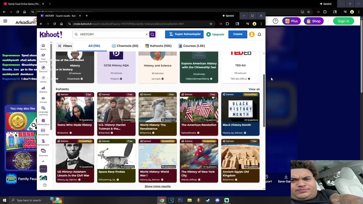Open Library in Kahoot sidebar
The width and height of the screenshot is (363, 204).
pos(43,79)
